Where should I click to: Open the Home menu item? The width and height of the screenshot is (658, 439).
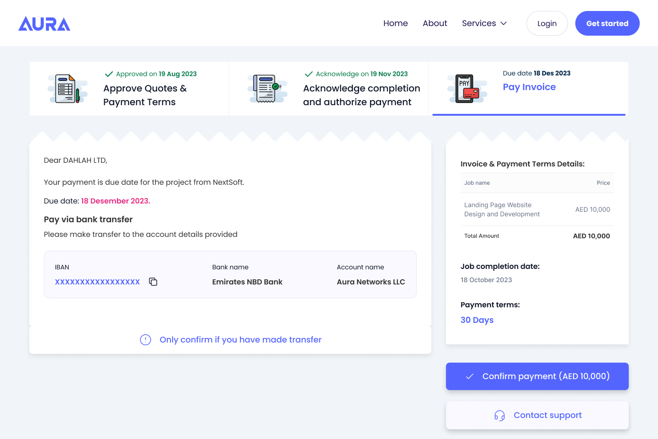click(x=395, y=23)
